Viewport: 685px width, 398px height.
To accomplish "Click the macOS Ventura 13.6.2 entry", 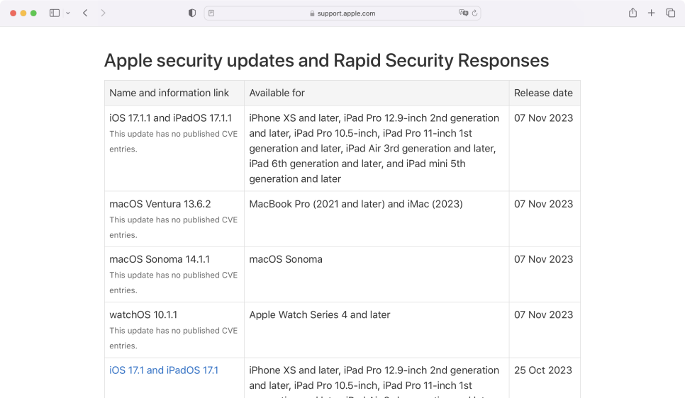I will pyautogui.click(x=160, y=204).
